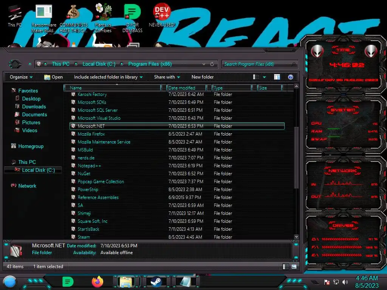Change view with the view layout icon

(x=256, y=77)
